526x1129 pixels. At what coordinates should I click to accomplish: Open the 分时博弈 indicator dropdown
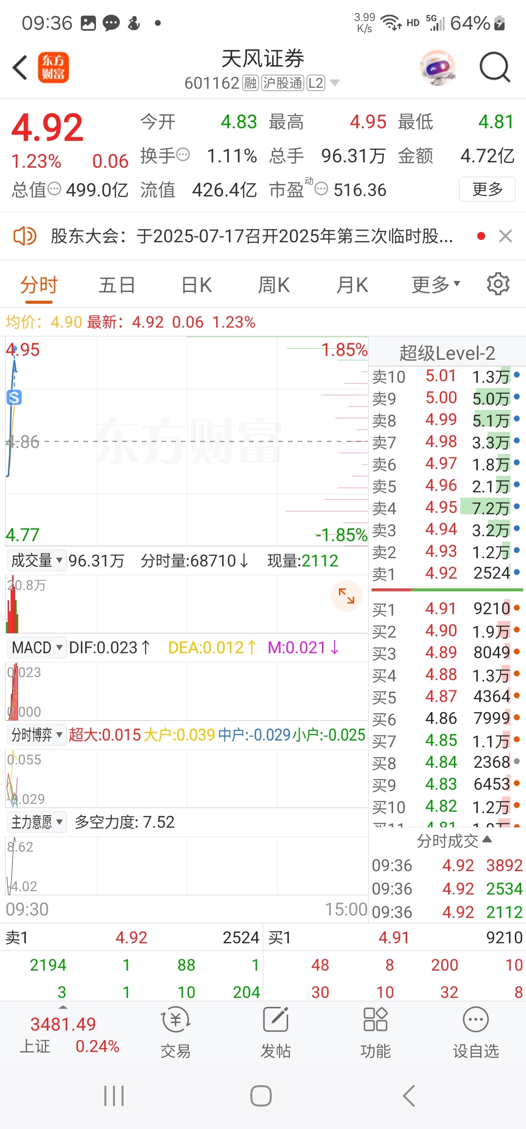[x=36, y=735]
